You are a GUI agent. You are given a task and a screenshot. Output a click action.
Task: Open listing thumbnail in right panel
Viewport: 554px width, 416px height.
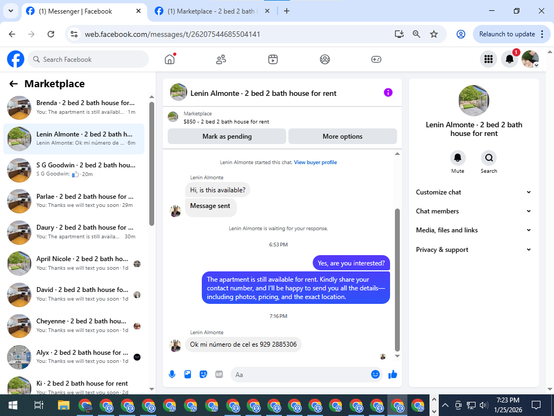[474, 100]
